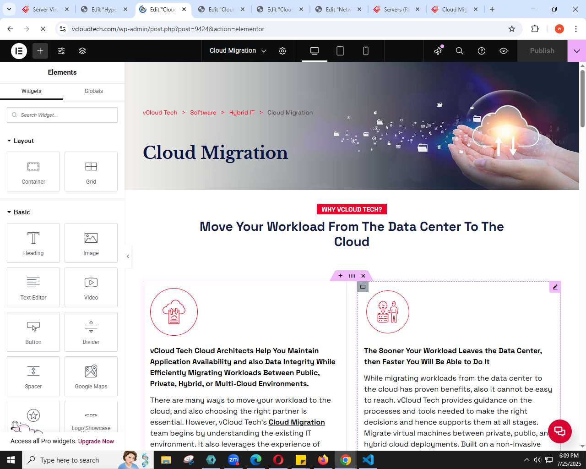Switch to mobile preview mode
The width and height of the screenshot is (586, 469).
pos(366,51)
